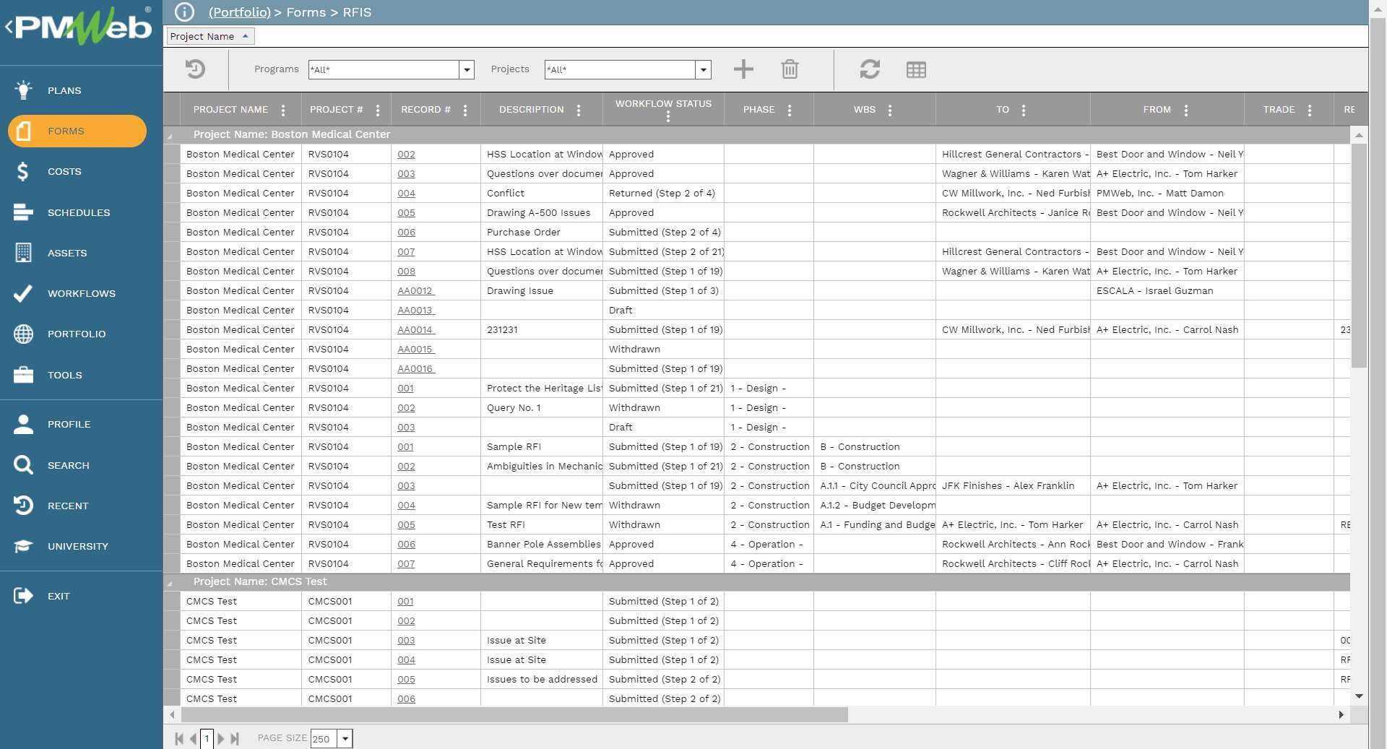The image size is (1387, 749).
Task: Select the Schedules menu item
Action: point(79,212)
